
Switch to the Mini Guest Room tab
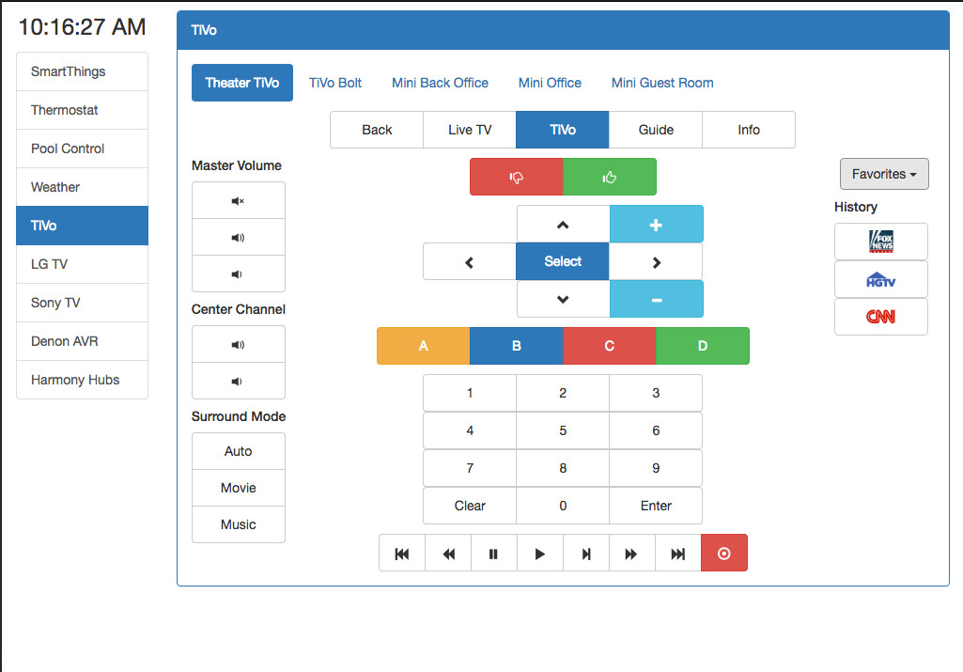point(662,83)
